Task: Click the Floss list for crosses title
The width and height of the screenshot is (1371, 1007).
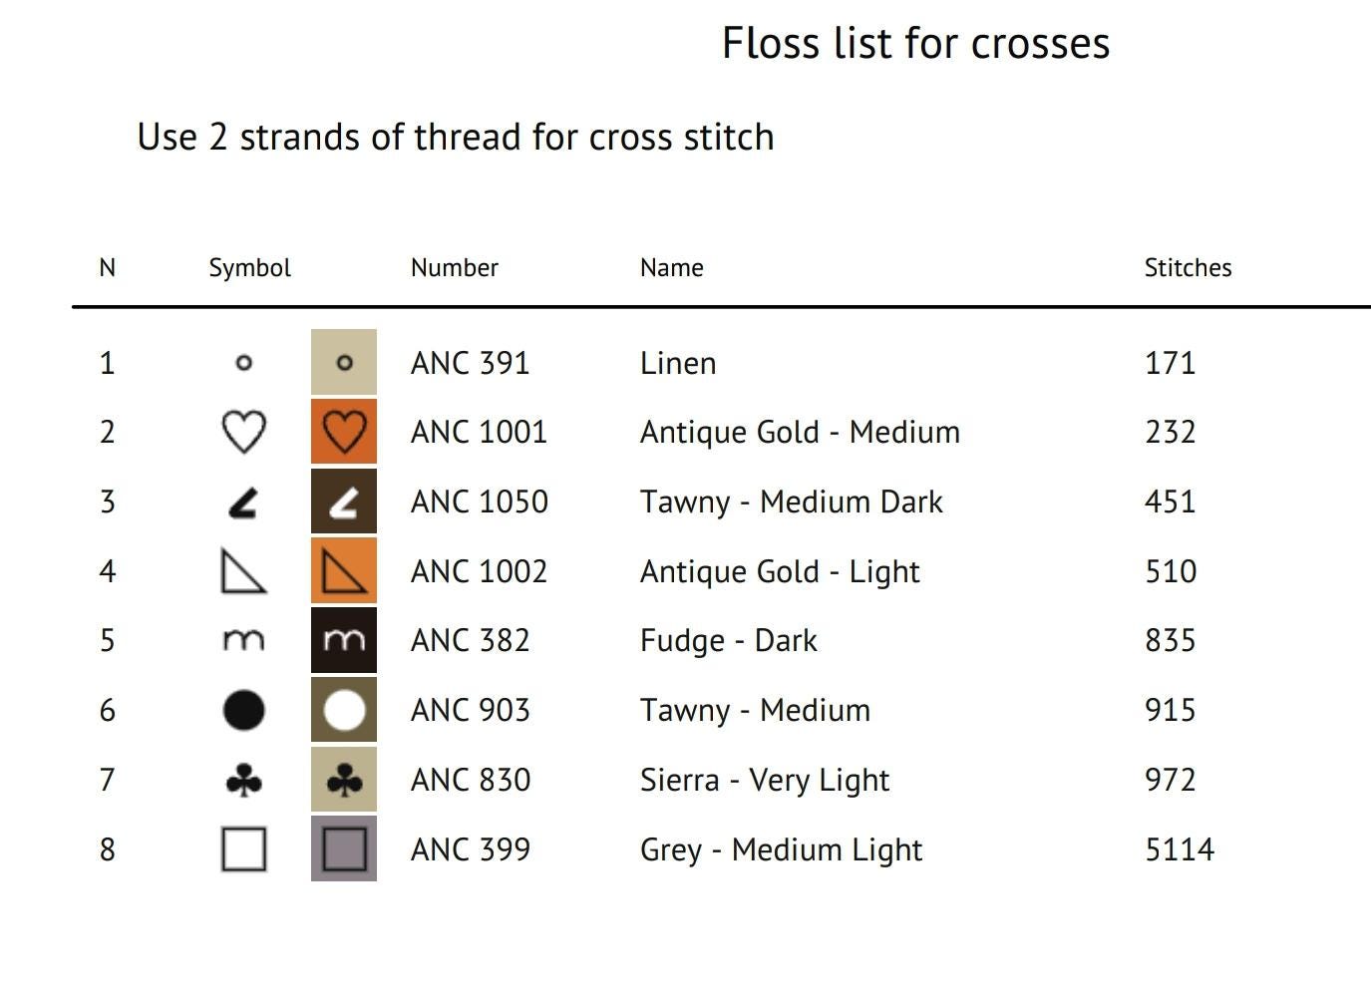Action: 915,43
